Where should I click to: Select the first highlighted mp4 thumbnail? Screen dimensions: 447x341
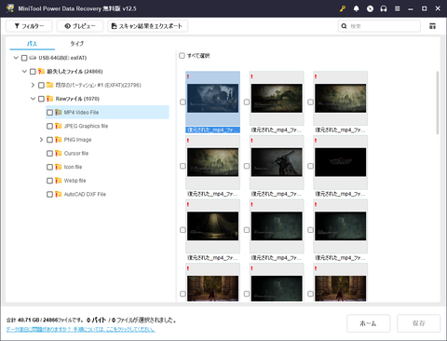(212, 98)
